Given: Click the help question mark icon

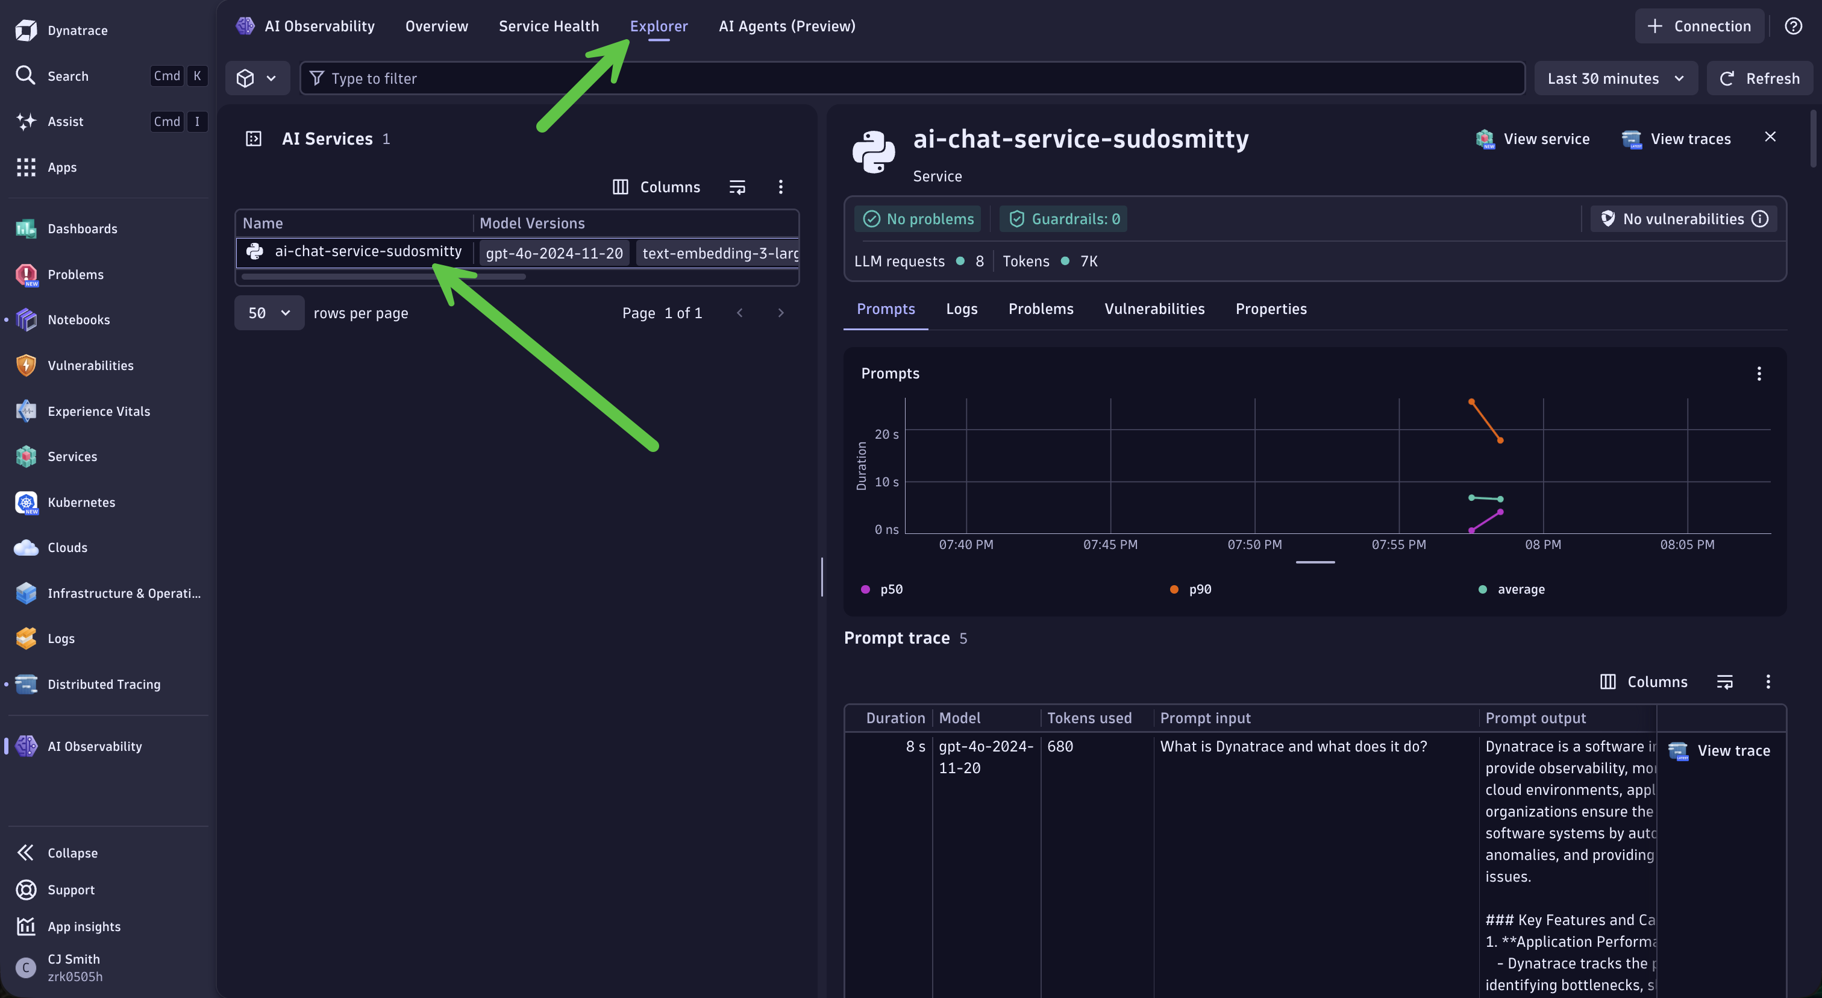Looking at the screenshot, I should coord(1793,26).
